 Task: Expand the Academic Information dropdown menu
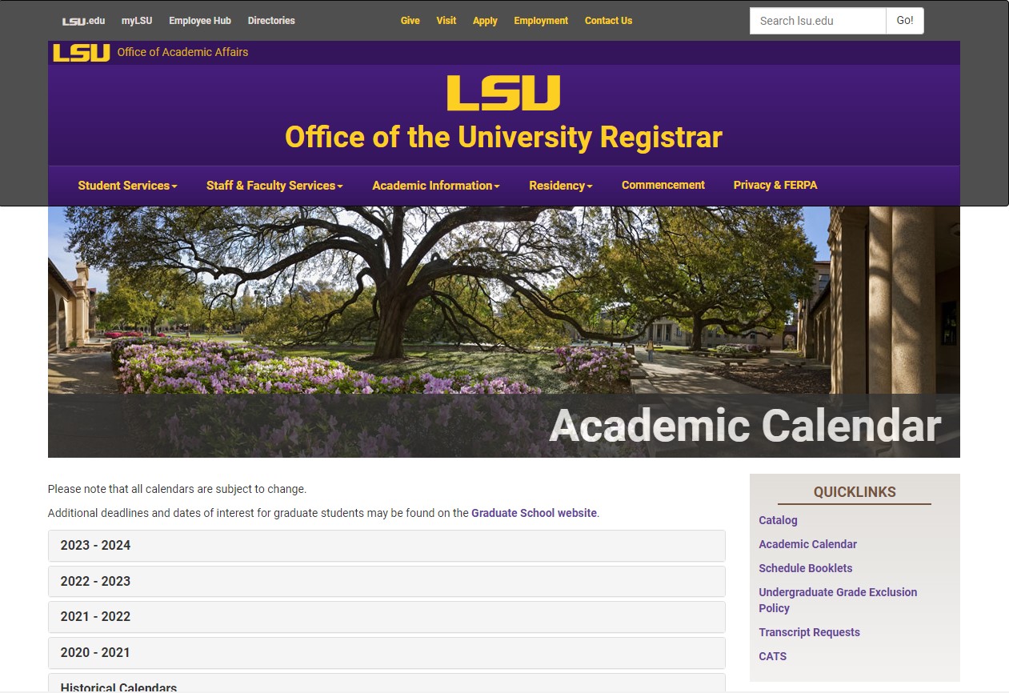pyautogui.click(x=436, y=185)
